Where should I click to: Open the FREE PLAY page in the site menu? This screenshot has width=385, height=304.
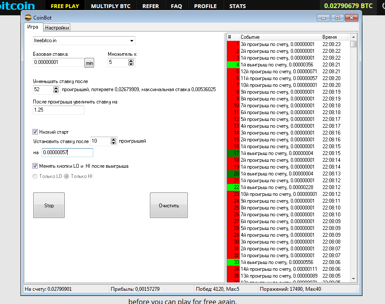point(65,6)
